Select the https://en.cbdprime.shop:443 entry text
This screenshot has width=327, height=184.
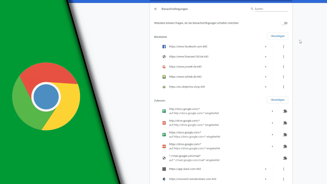click(x=187, y=87)
